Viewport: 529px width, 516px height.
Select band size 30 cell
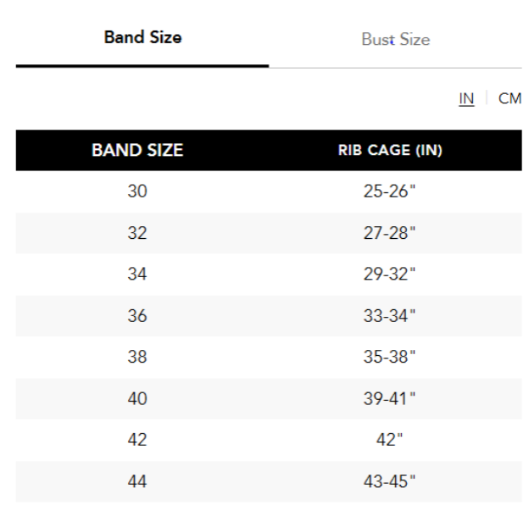[x=137, y=192]
